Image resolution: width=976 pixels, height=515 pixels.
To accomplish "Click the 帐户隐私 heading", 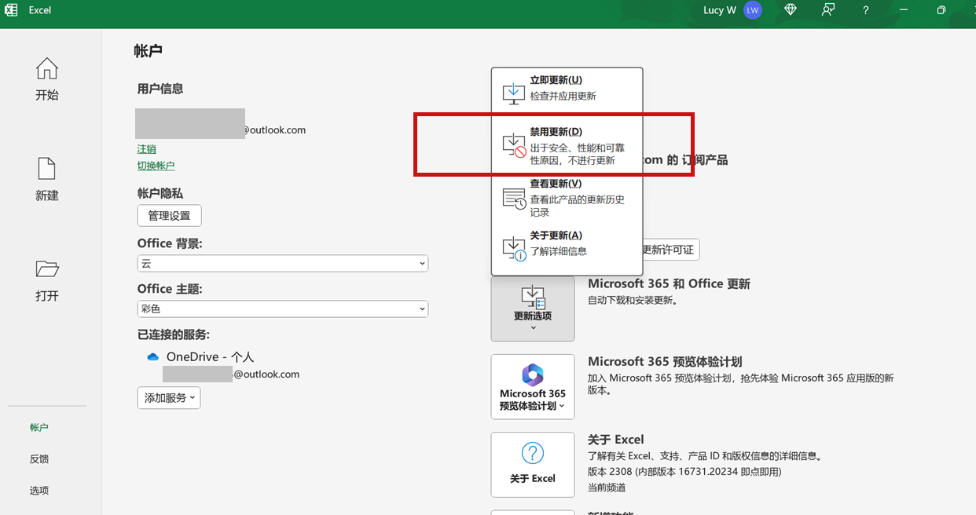I will click(x=160, y=193).
